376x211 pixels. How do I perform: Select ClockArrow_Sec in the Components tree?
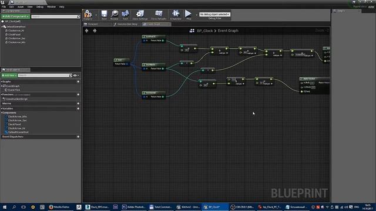point(16,38)
